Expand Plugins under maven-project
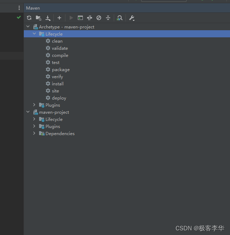Image resolution: width=230 pixels, height=235 pixels. [34, 126]
